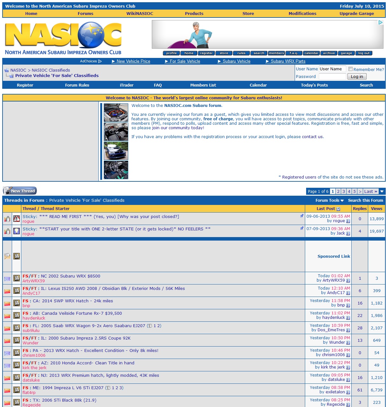386x407 pixels.
Task: Sort threads by Views column
Action: (376, 209)
